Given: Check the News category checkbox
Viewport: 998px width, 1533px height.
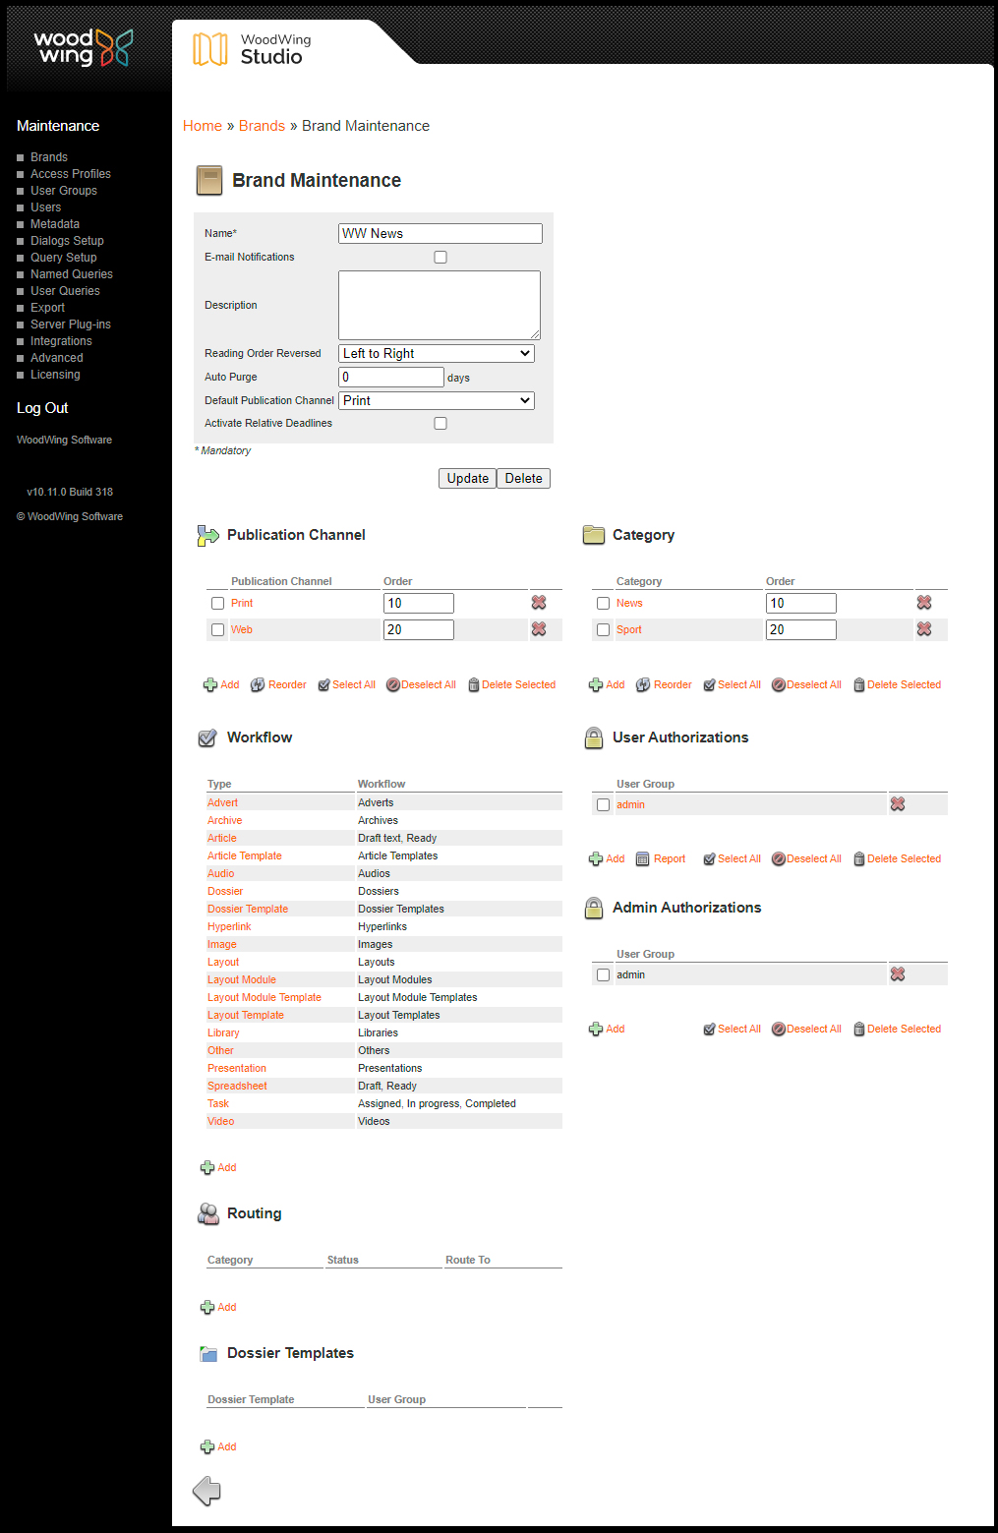Looking at the screenshot, I should tap(603, 604).
